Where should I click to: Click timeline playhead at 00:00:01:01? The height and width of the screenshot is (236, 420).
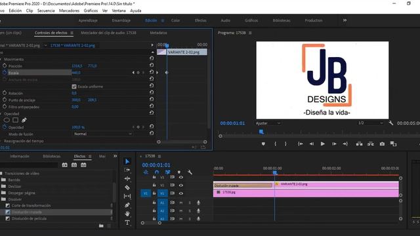[x=274, y=173]
